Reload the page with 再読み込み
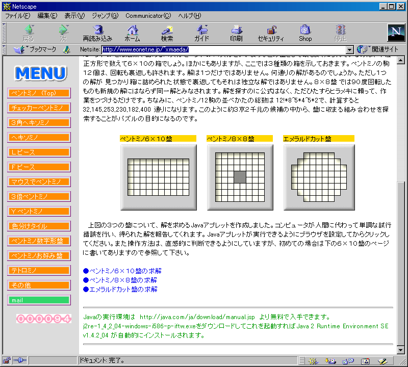The image size is (408, 367). click(97, 33)
